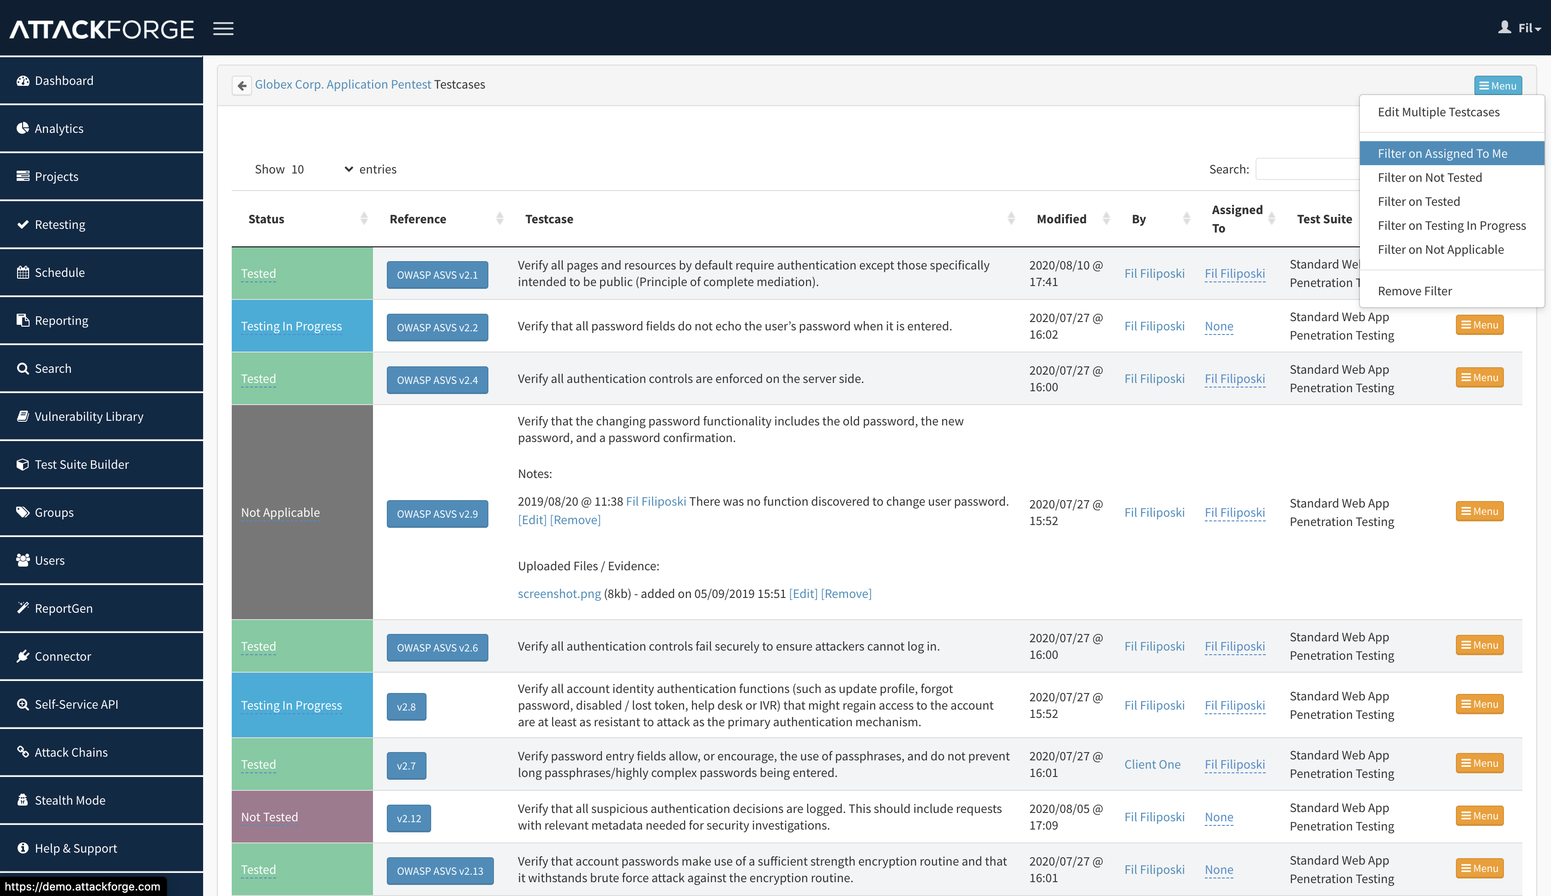Open the Connector section
The height and width of the screenshot is (896, 1551).
[x=102, y=657]
